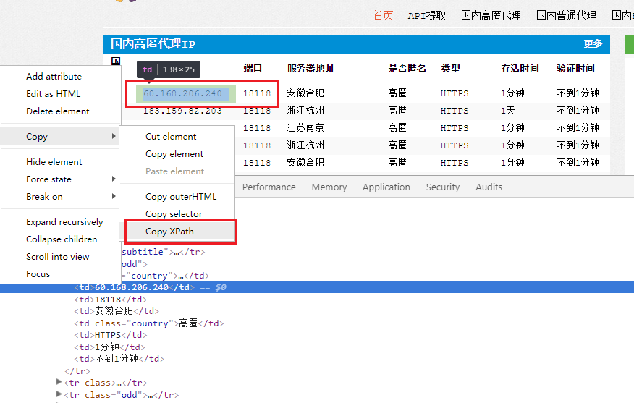Select Cut element in submenu
634x403 pixels.
click(x=171, y=137)
